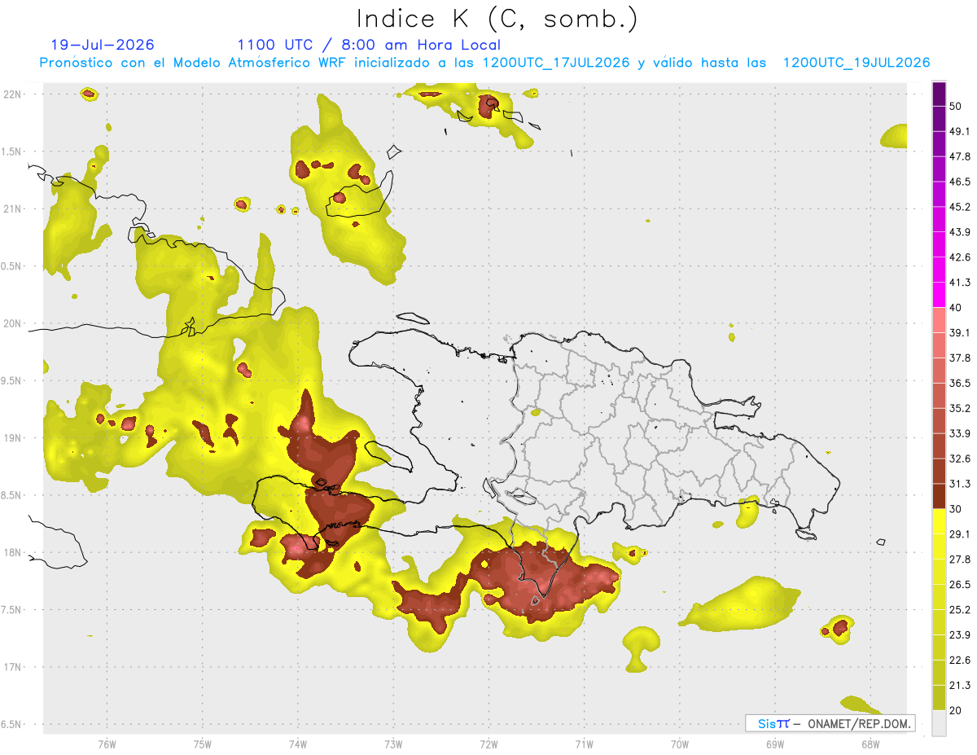The image size is (977, 755).
Task: Click the '69W' longitude label
Action: (775, 744)
